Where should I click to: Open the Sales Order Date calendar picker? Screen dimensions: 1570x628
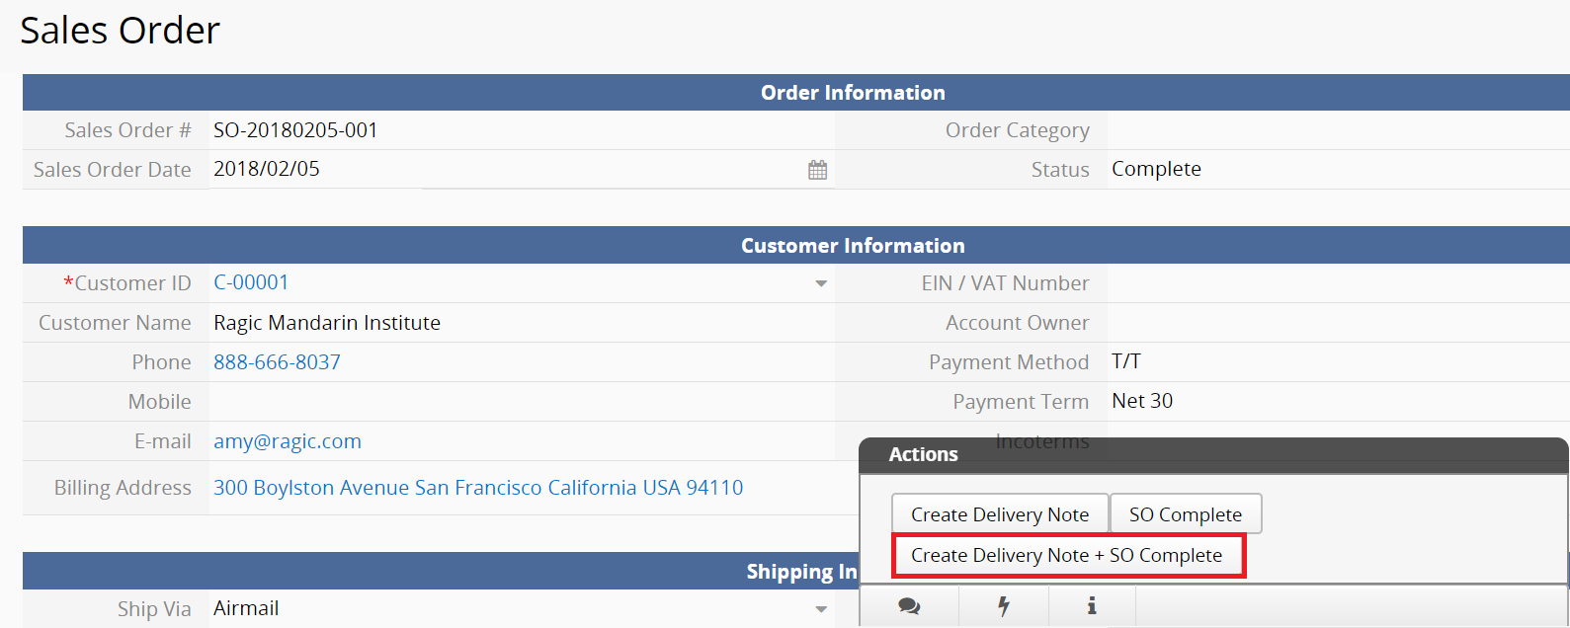[817, 170]
